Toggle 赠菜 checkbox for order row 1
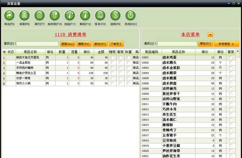The image size is (242, 158). point(113,58)
